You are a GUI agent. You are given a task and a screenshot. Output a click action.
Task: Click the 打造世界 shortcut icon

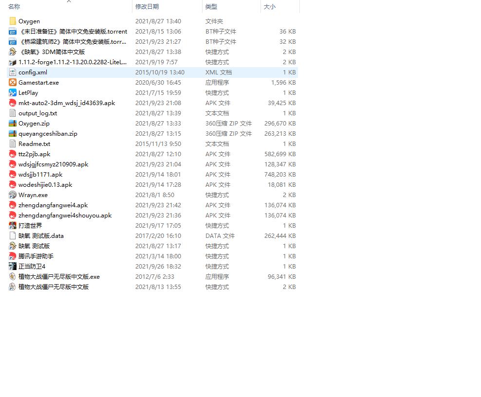13,226
